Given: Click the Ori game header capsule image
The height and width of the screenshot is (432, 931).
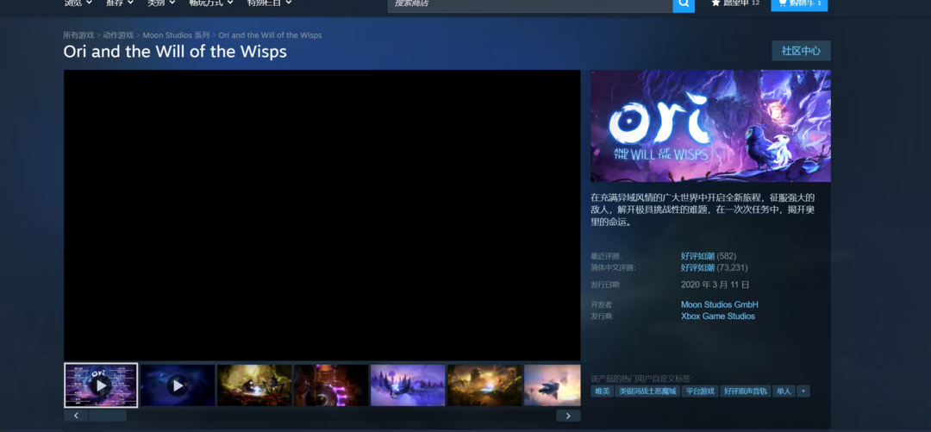Looking at the screenshot, I should click(x=710, y=126).
